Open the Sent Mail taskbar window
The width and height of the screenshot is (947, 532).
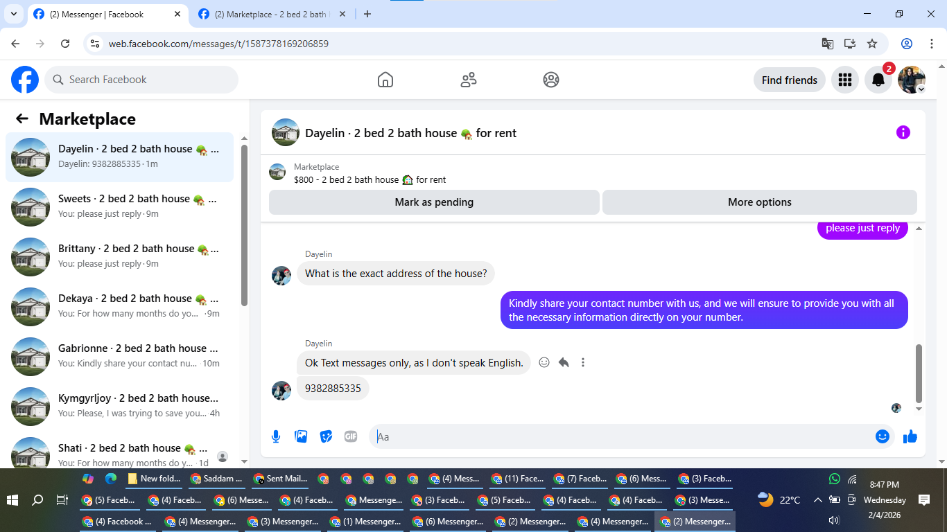(x=281, y=479)
